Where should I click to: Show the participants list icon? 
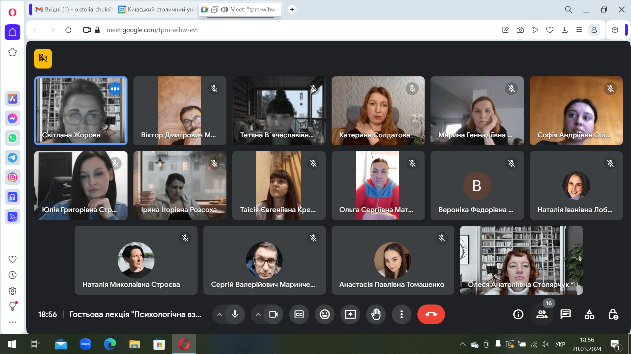(542, 314)
